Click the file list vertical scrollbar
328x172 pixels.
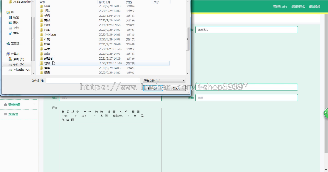187,38
